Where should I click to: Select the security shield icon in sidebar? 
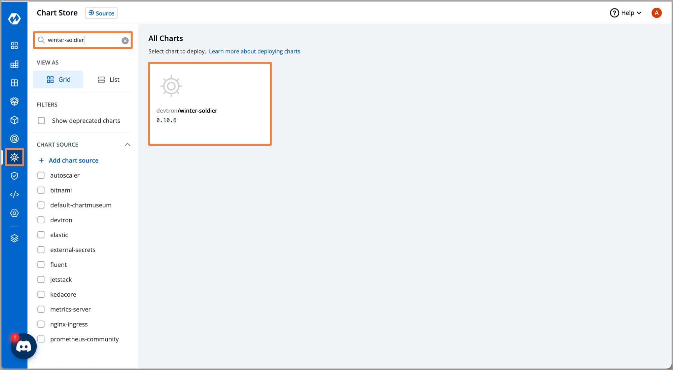pos(14,176)
